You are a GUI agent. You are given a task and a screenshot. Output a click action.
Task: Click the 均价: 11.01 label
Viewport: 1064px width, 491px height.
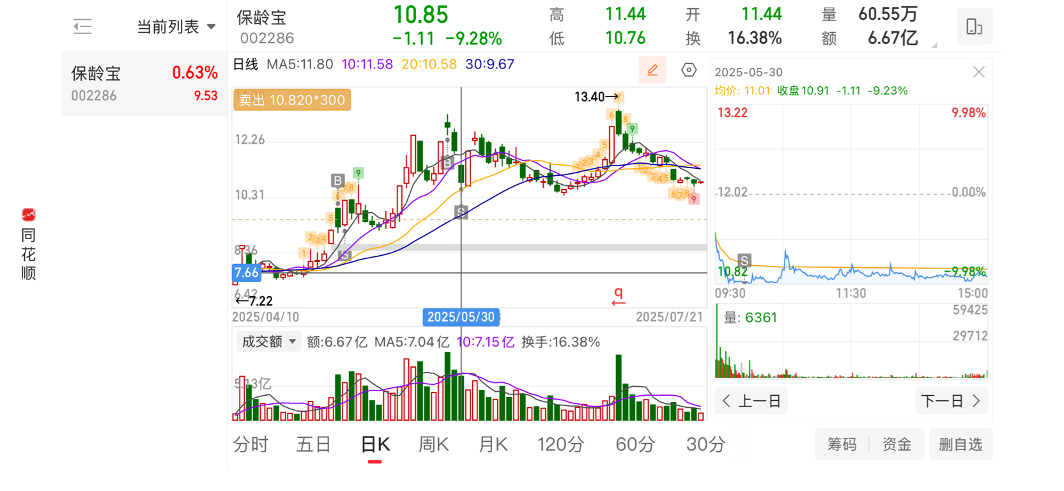(x=742, y=91)
